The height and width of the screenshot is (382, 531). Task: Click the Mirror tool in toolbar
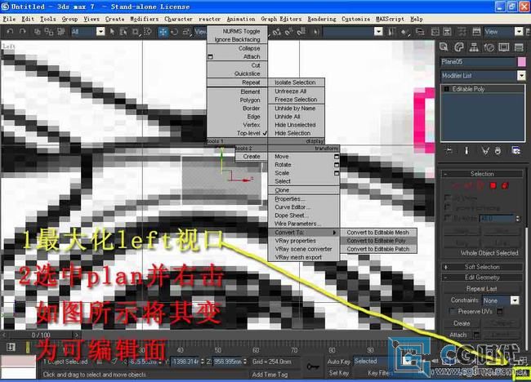click(x=392, y=32)
